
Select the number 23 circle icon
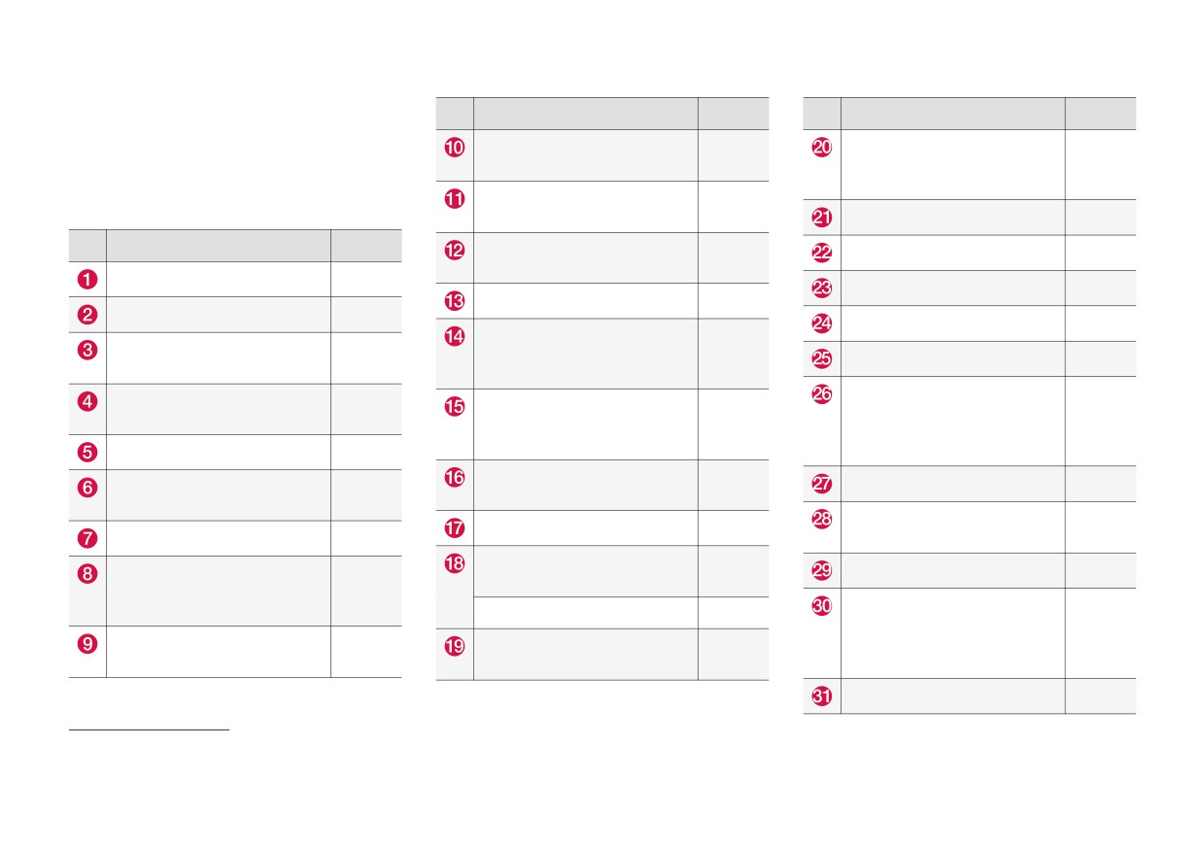click(822, 288)
